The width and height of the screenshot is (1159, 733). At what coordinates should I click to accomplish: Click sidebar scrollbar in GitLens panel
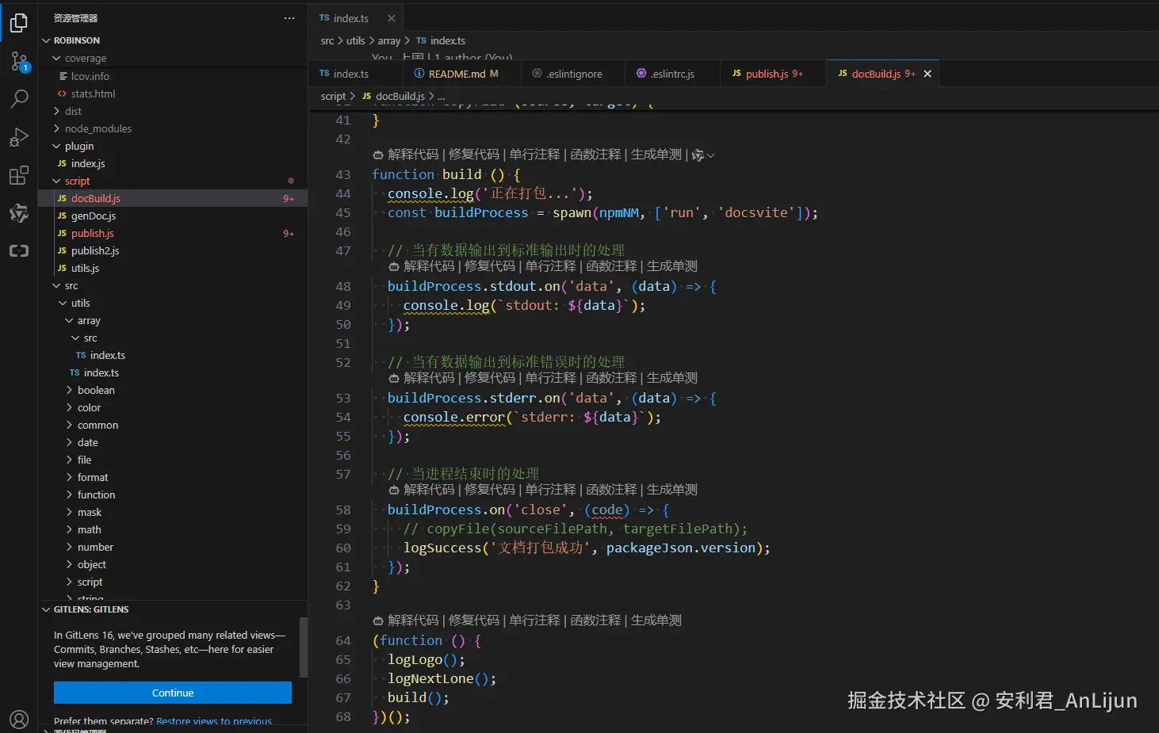303,647
